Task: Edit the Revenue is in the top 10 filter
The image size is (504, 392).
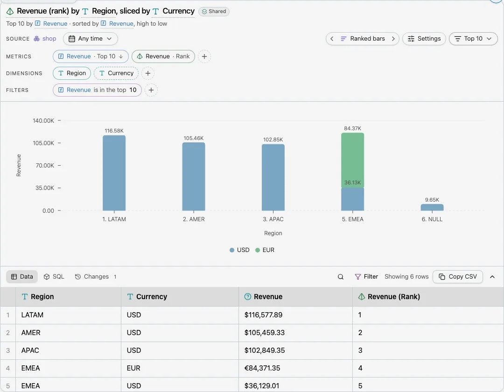Action: coord(97,90)
